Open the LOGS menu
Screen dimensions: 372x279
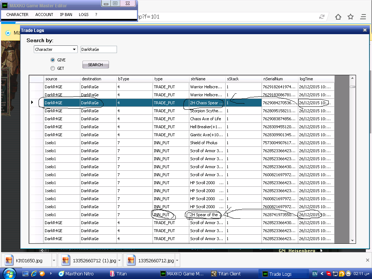click(84, 15)
